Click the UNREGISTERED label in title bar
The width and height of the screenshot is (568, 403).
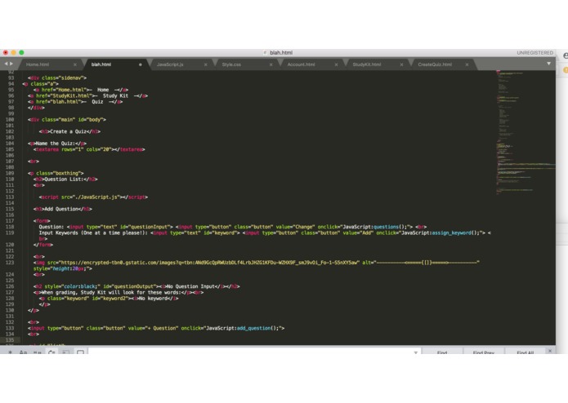click(x=534, y=53)
